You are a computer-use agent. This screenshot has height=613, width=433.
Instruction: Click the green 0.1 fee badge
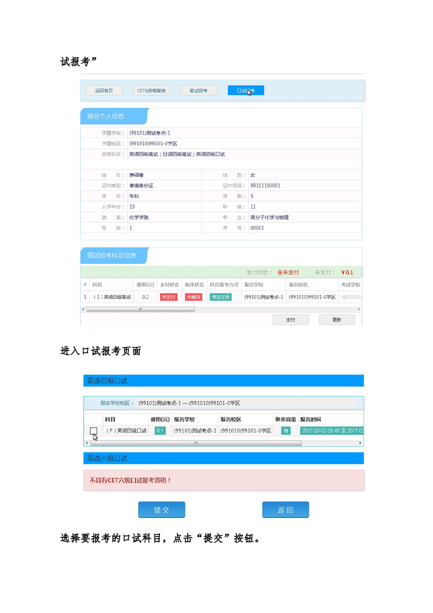click(x=160, y=431)
